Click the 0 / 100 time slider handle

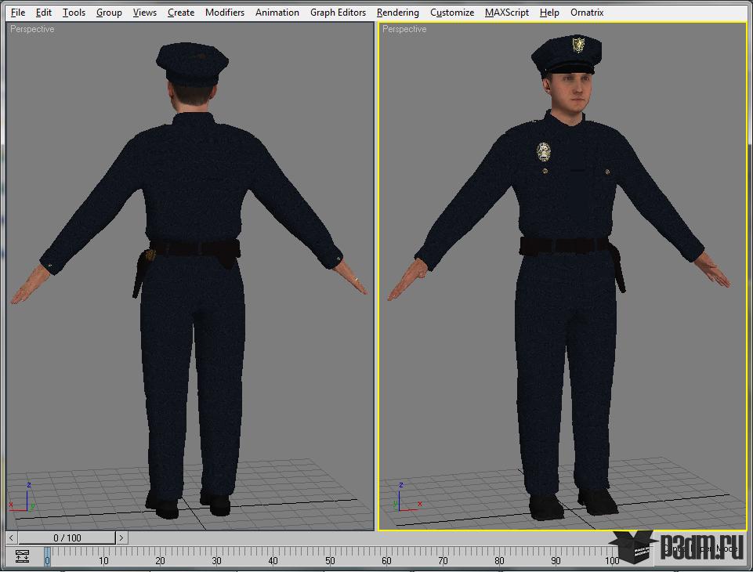pyautogui.click(x=67, y=538)
